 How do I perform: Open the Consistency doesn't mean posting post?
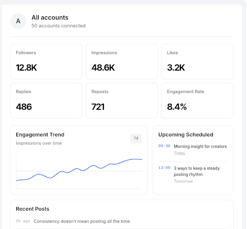click(x=83, y=221)
